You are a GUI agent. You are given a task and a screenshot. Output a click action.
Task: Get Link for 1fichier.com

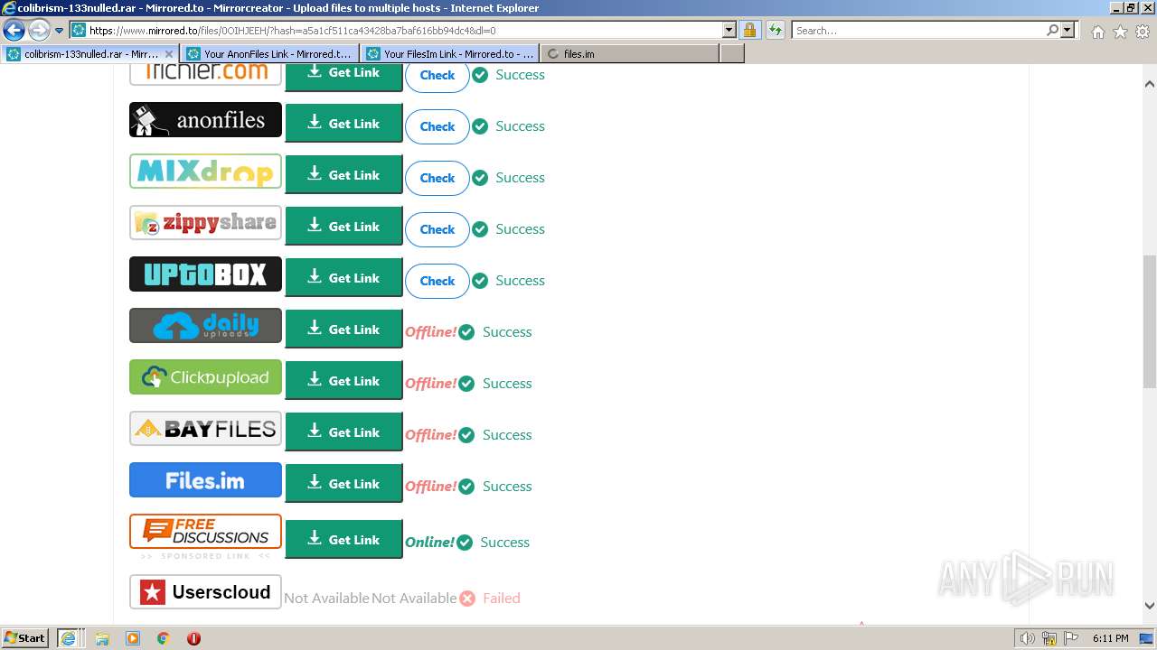tap(343, 76)
